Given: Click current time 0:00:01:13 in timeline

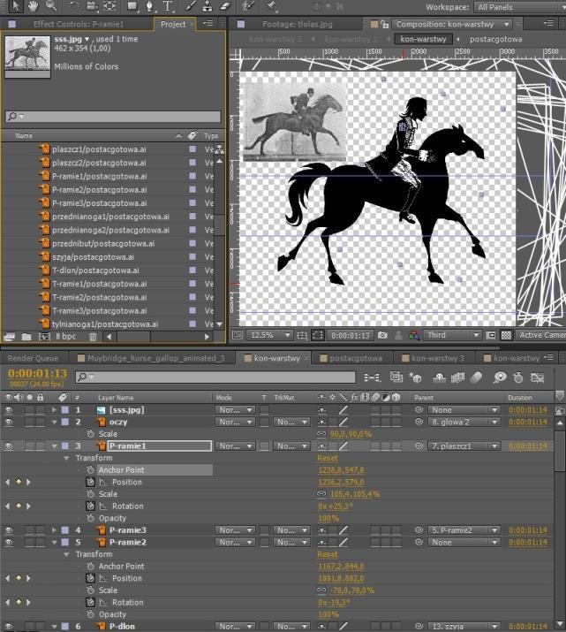Looking at the screenshot, I should point(37,373).
